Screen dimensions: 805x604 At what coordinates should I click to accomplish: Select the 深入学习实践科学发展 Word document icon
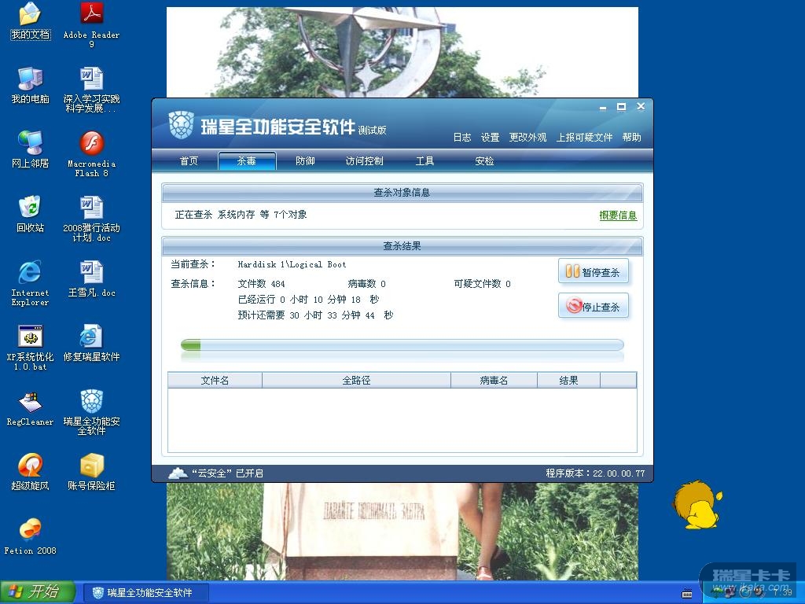[x=91, y=90]
